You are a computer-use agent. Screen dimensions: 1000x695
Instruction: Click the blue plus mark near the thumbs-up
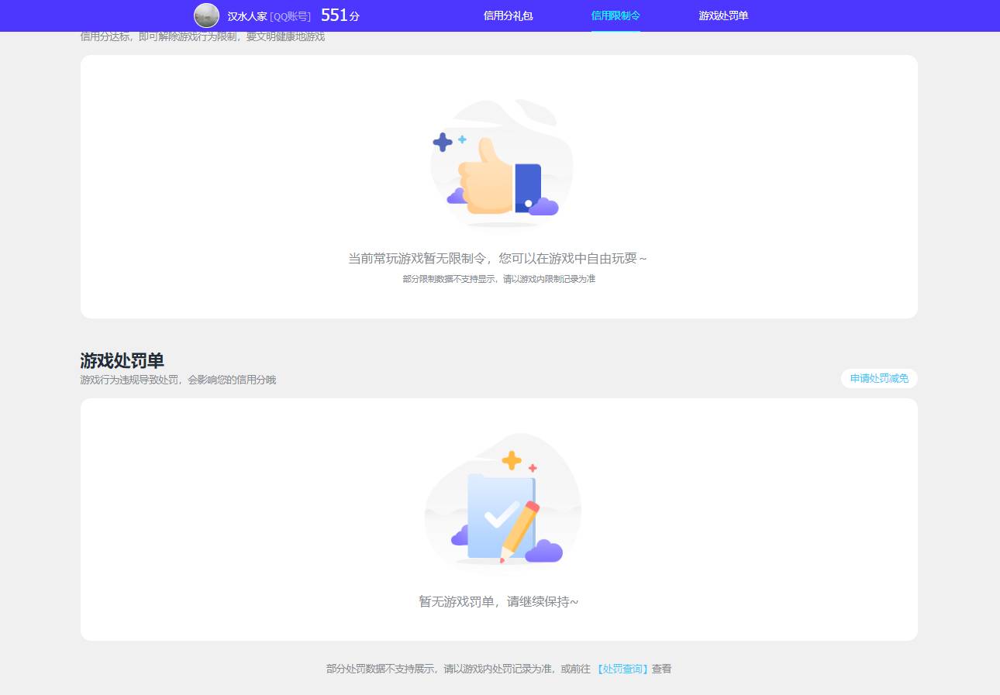443,141
